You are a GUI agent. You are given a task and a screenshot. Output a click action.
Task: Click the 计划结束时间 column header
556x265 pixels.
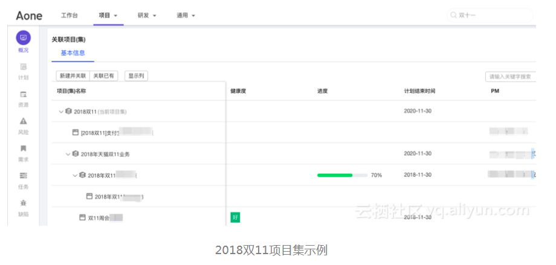click(x=419, y=91)
